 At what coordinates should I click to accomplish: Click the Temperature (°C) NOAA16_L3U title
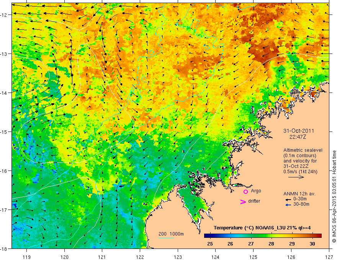click(x=262, y=228)
